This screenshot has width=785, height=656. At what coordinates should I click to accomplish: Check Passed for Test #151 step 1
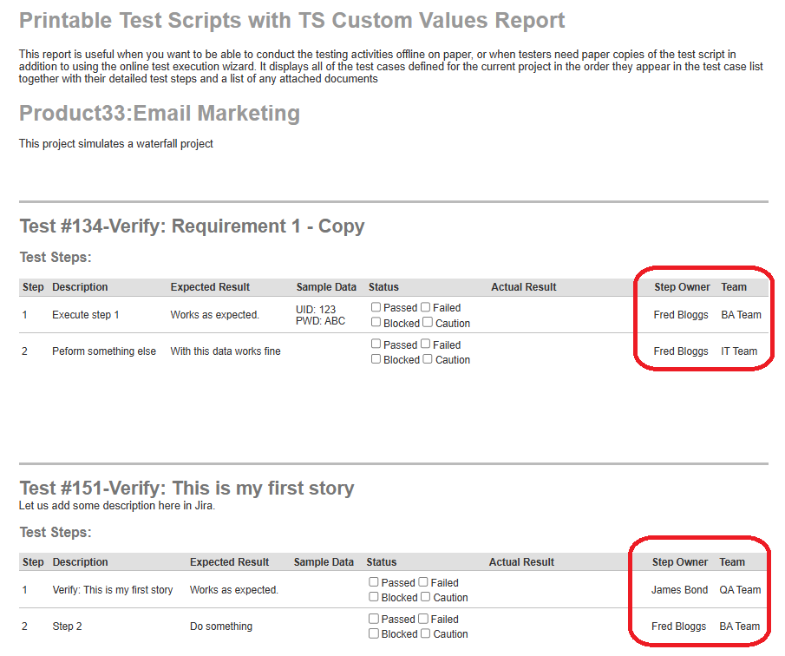coord(374,582)
